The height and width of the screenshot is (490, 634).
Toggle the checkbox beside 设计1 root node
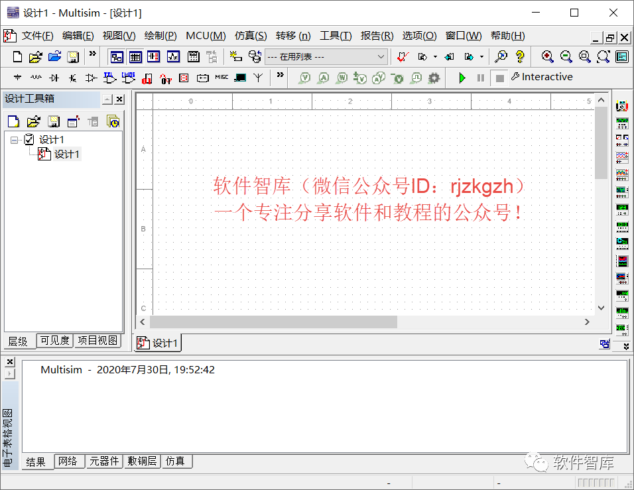[29, 139]
